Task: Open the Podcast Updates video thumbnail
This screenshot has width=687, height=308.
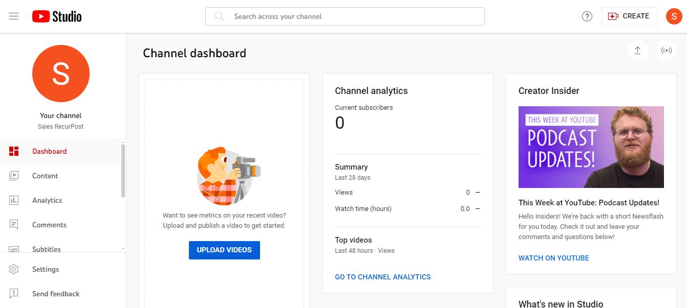Action: (591, 147)
